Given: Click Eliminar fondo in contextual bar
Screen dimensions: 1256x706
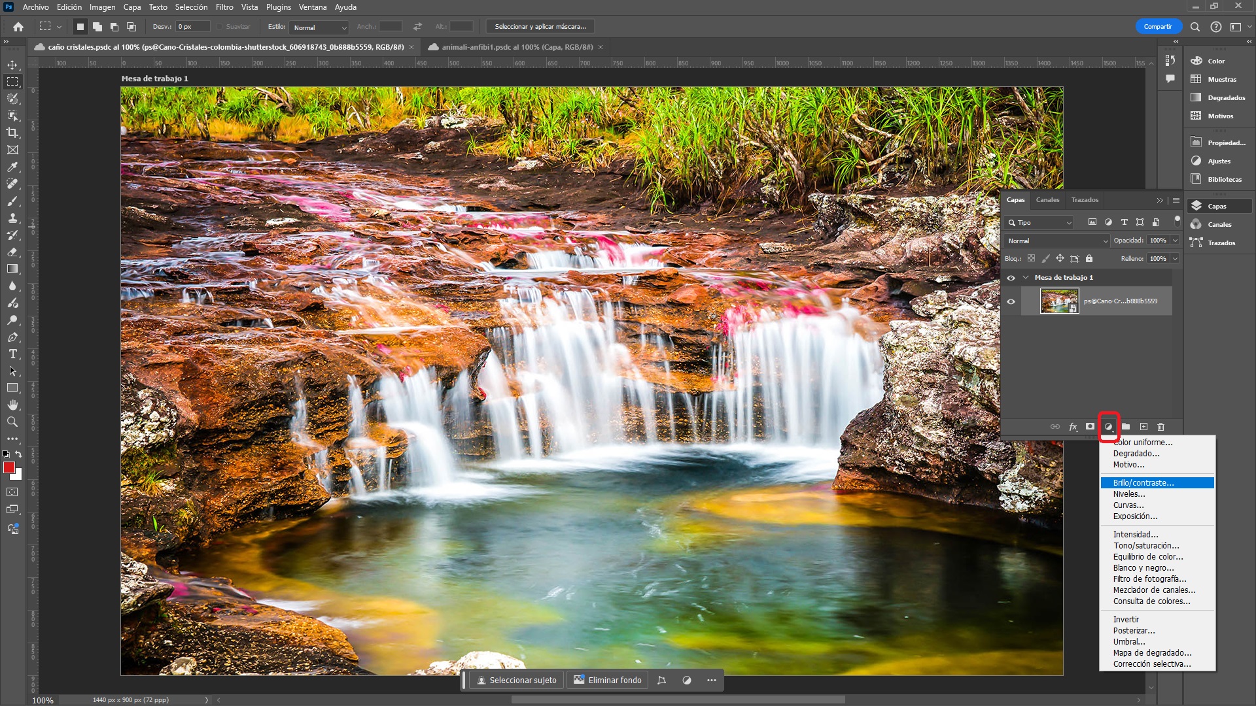Looking at the screenshot, I should coord(607,681).
